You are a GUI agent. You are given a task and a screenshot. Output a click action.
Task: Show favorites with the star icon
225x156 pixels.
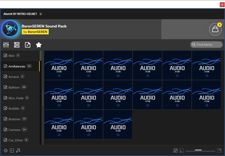pos(39,45)
